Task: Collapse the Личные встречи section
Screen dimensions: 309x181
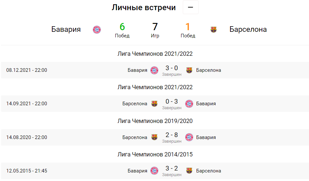Action: tap(190, 7)
